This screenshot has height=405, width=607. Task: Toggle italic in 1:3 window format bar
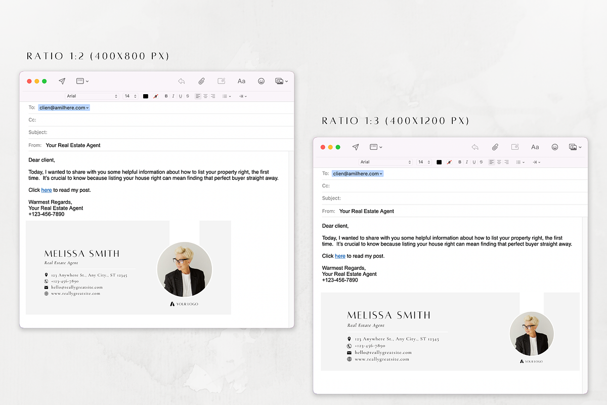tap(467, 162)
